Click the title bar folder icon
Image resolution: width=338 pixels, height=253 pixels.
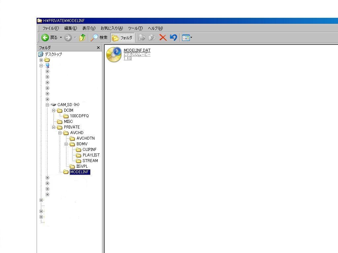(x=40, y=21)
